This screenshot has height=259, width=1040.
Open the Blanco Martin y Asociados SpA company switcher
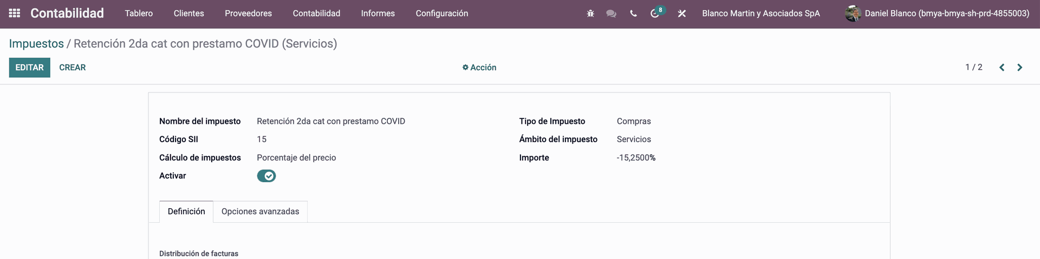click(760, 14)
